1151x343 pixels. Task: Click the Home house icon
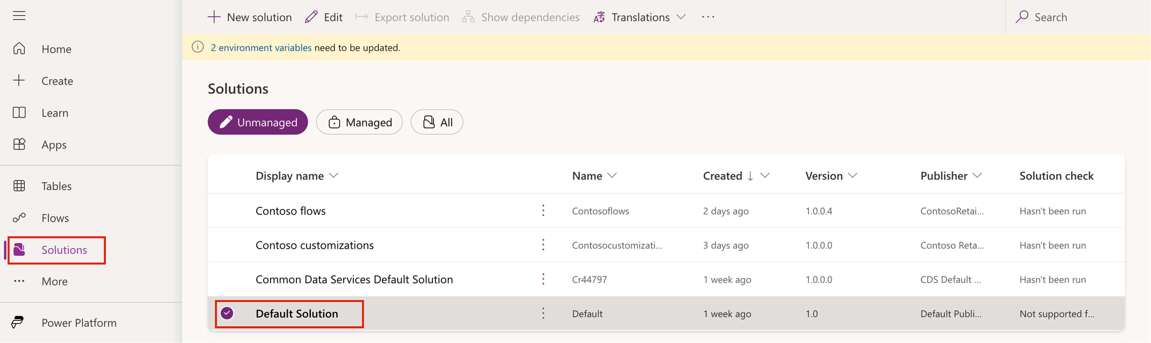(19, 48)
